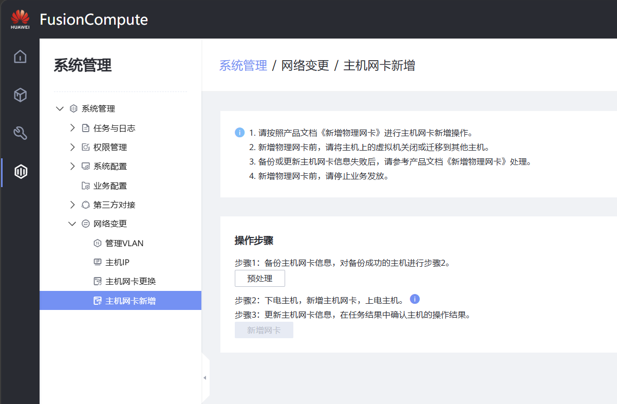Viewport: 617px width, 404px height.
Task: Expand the 权限管理 tree node
Action: pos(72,147)
